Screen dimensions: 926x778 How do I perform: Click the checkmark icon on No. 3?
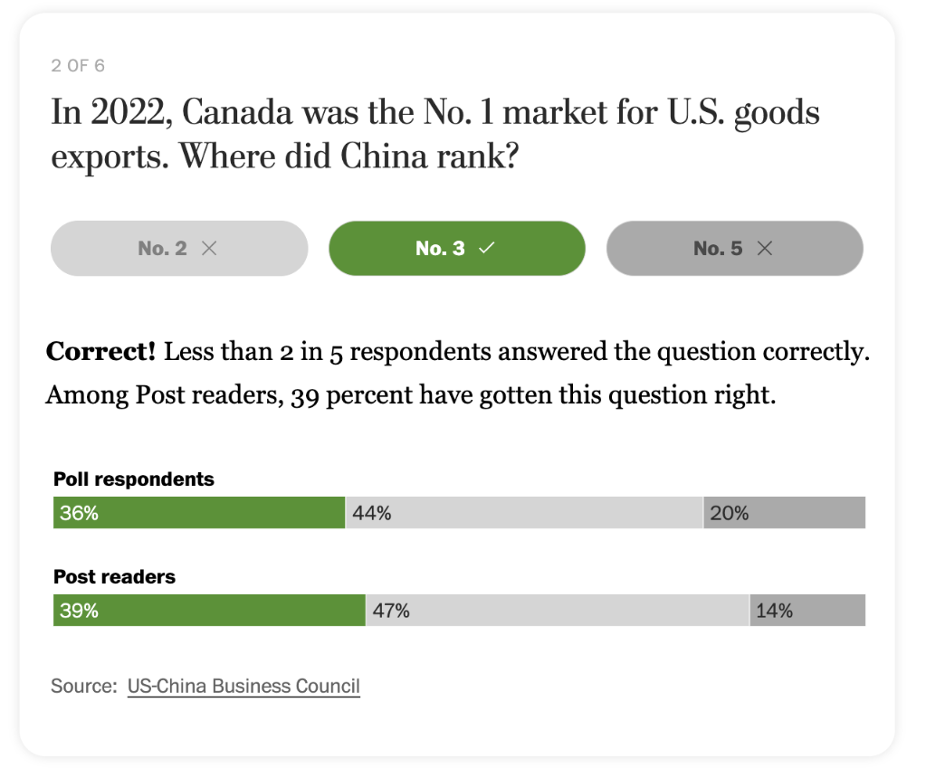point(487,249)
